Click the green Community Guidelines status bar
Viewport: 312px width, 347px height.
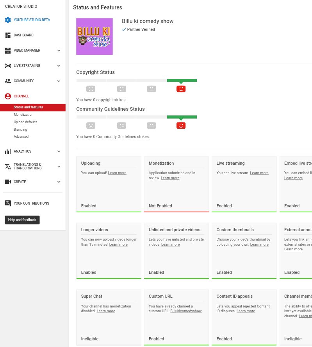pos(182,117)
